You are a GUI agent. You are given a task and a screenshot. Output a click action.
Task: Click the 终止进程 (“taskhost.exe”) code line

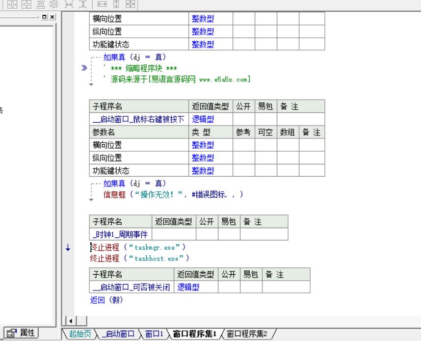tap(140, 258)
